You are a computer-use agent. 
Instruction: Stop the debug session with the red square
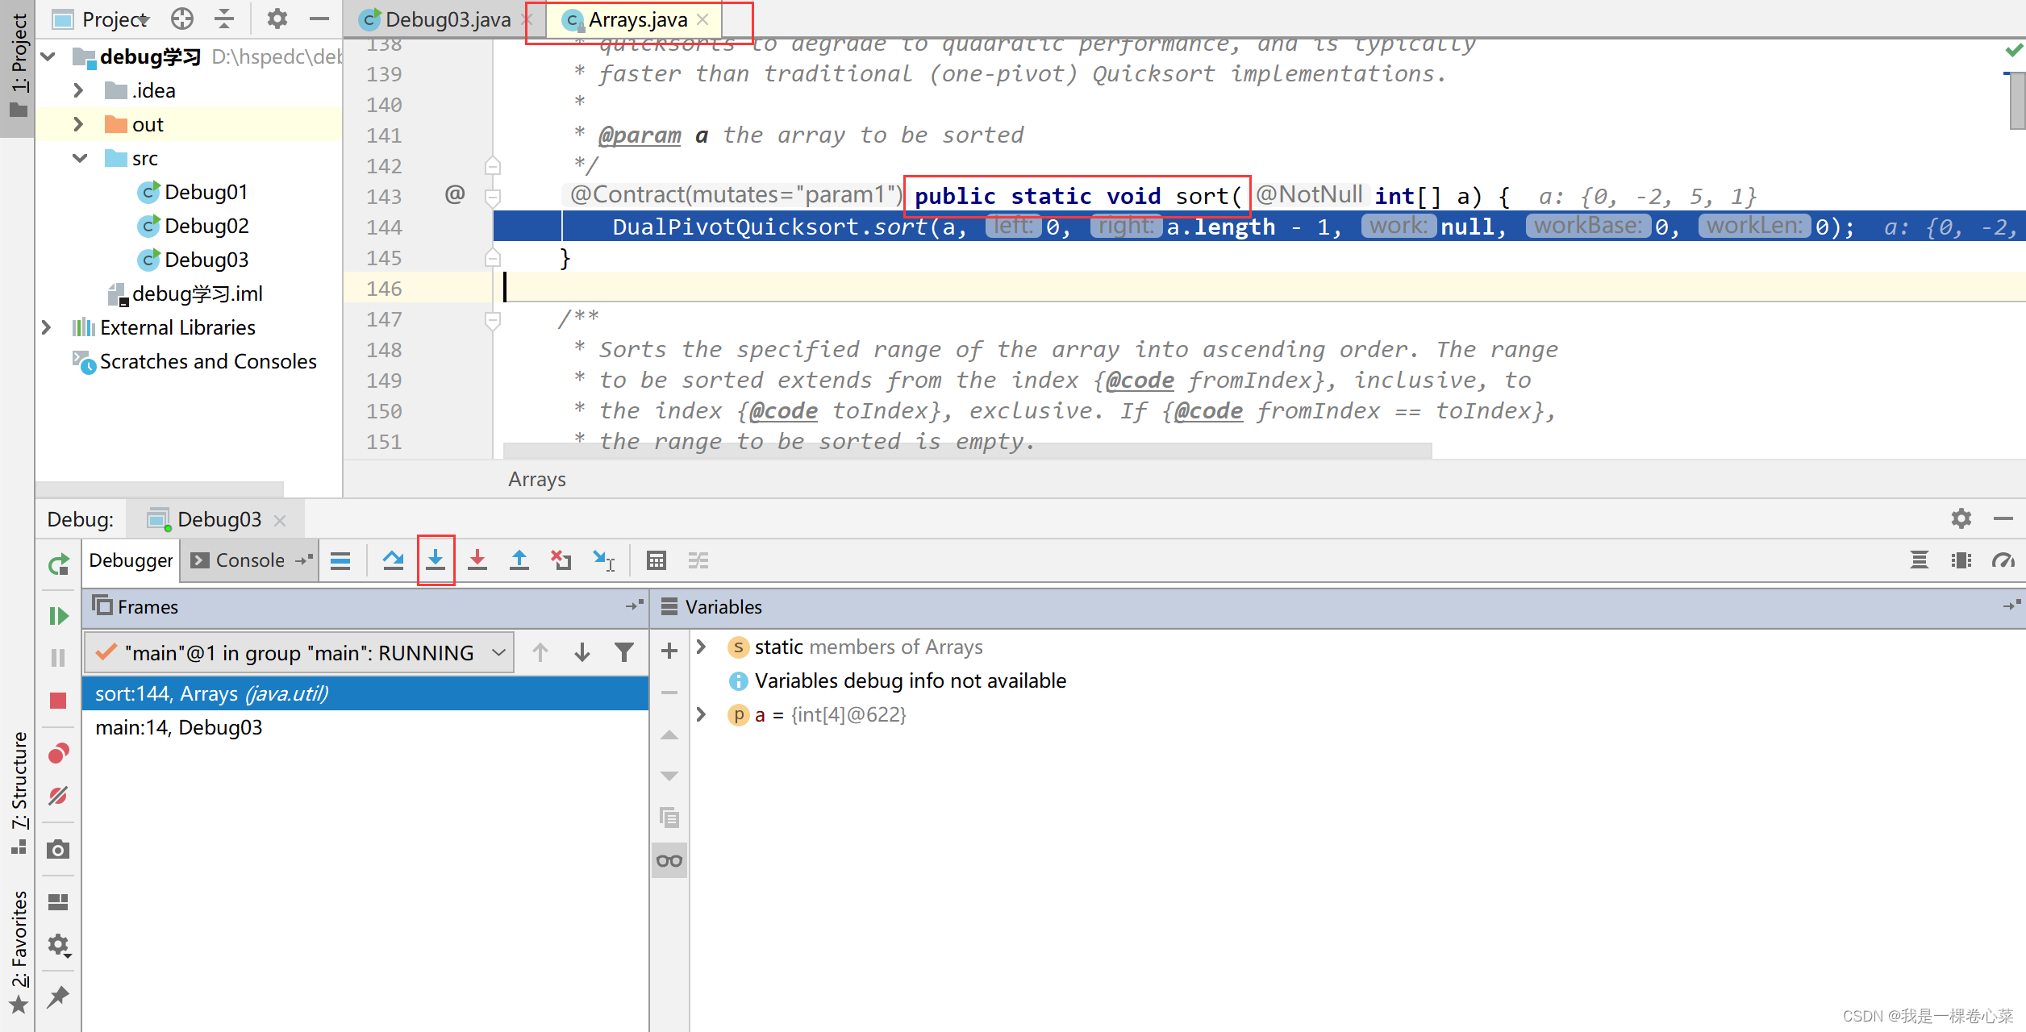pyautogui.click(x=58, y=701)
